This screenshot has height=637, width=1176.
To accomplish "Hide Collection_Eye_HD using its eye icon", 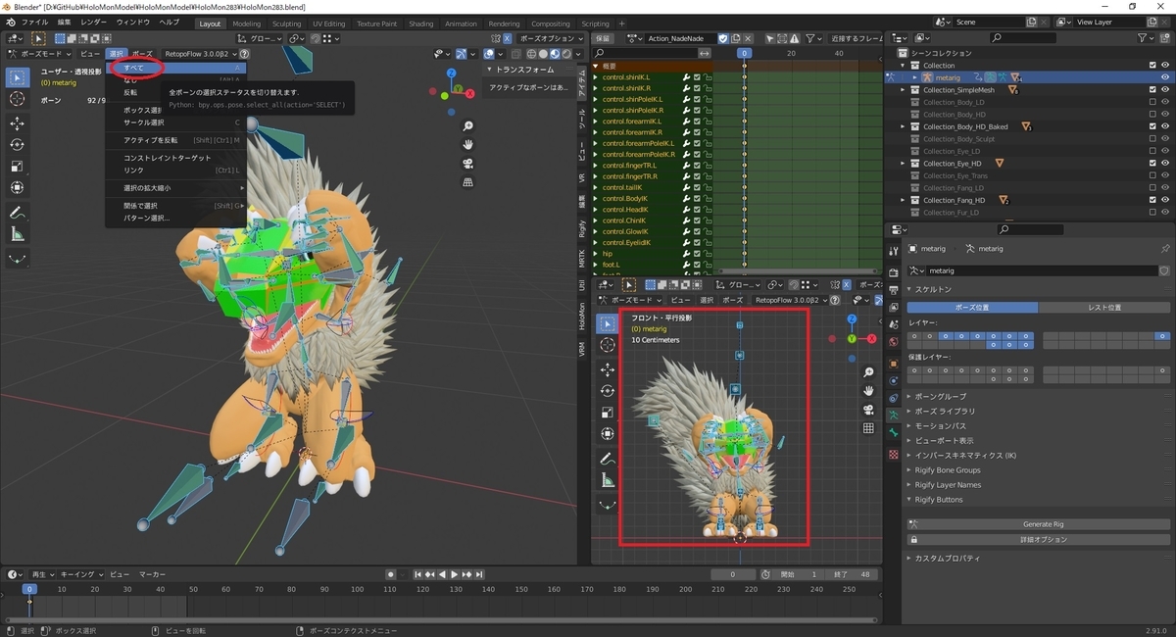I will (x=1164, y=164).
